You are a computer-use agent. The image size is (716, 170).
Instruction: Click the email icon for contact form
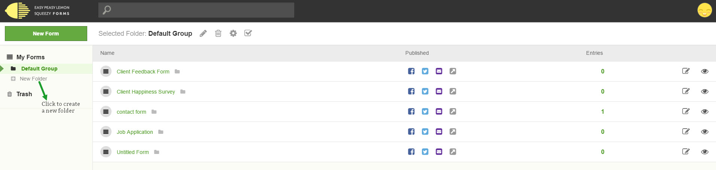pos(439,111)
